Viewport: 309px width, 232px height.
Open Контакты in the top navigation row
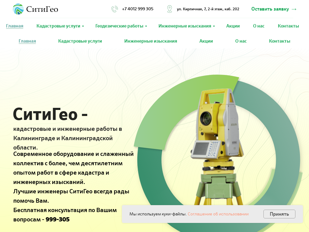point(288,26)
